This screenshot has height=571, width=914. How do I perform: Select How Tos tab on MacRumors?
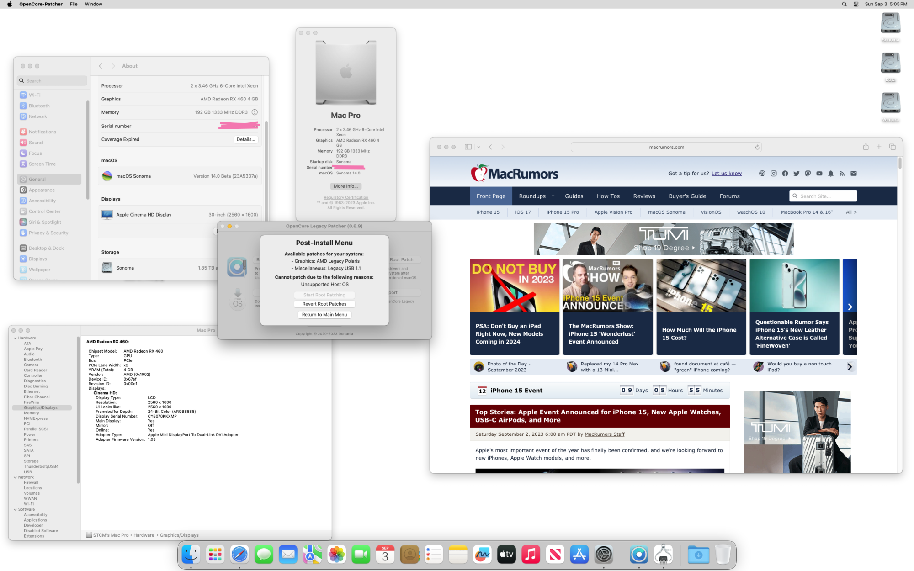point(608,196)
